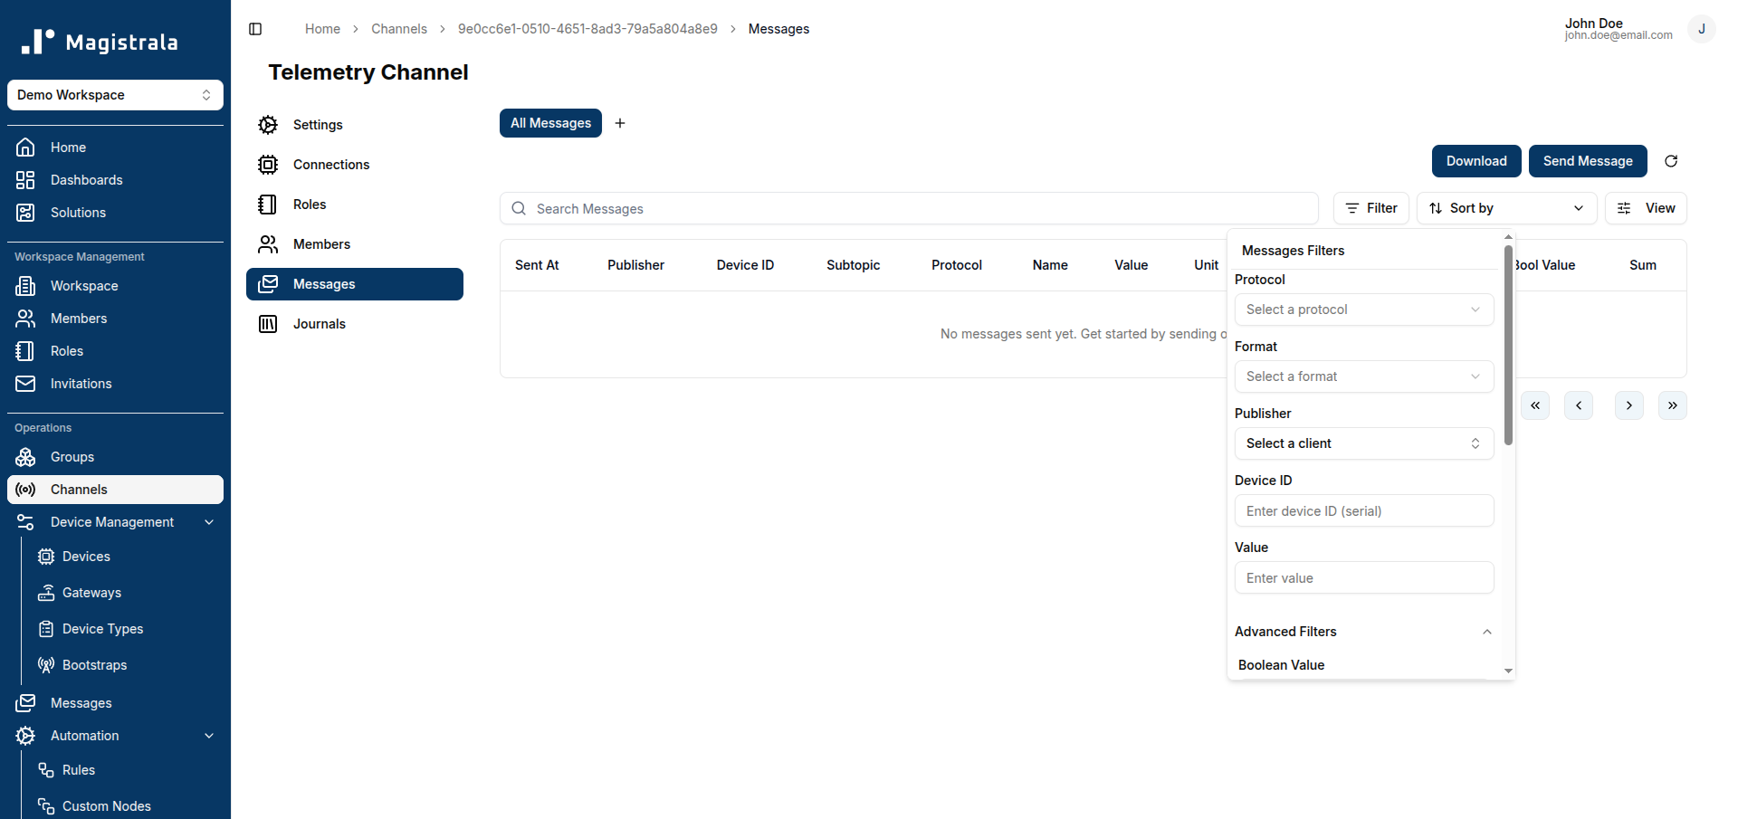Go to Solutions in sidebar

pos(115,213)
